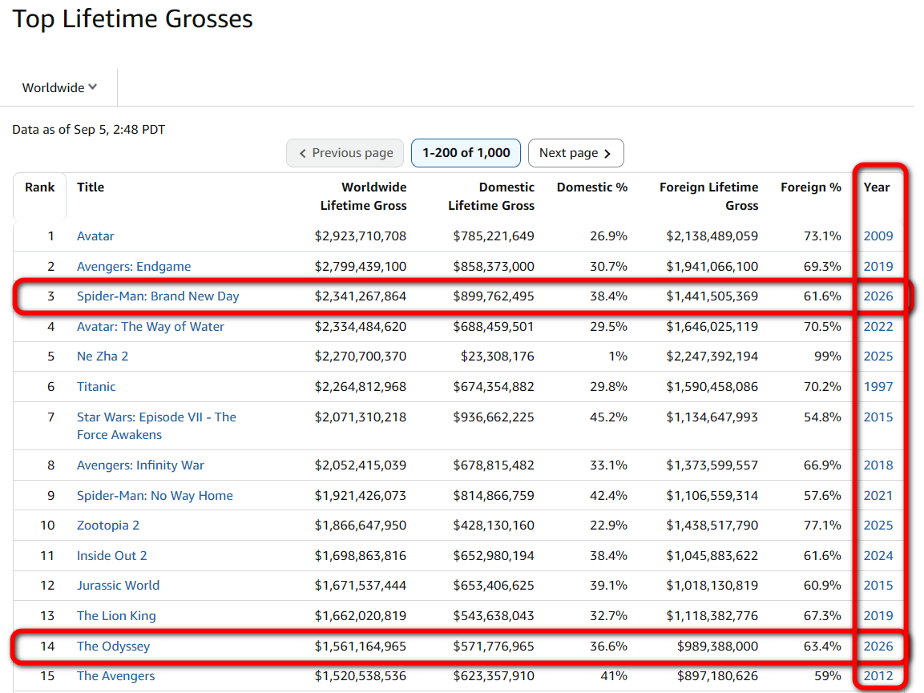Click year 2025 in Ne Zha 2 row

pos(878,357)
